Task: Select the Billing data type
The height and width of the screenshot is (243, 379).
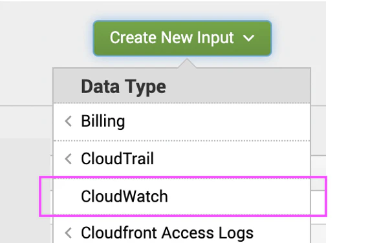Action: click(x=103, y=121)
